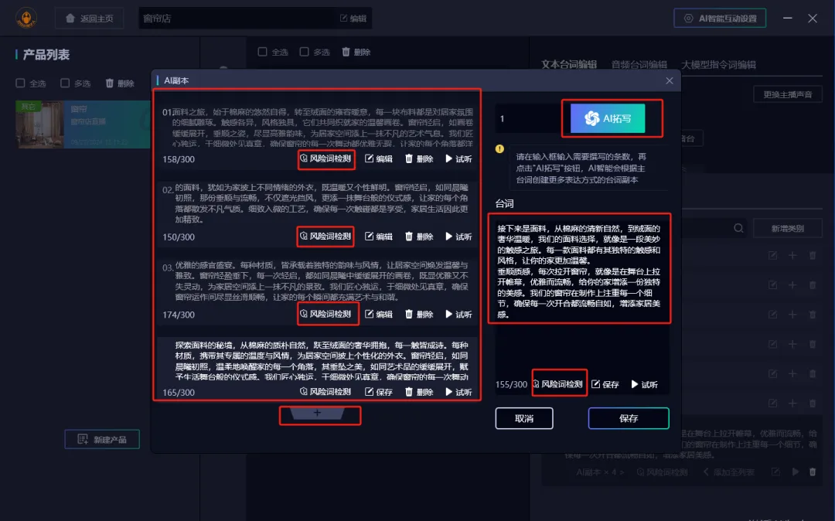Delete script 03

coord(419,314)
